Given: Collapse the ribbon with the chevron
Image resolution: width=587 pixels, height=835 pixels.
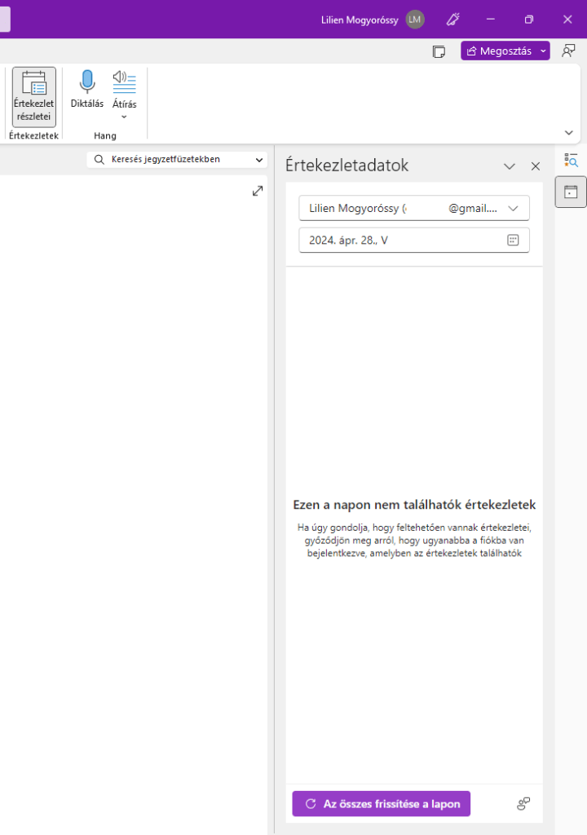Looking at the screenshot, I should click(x=568, y=132).
